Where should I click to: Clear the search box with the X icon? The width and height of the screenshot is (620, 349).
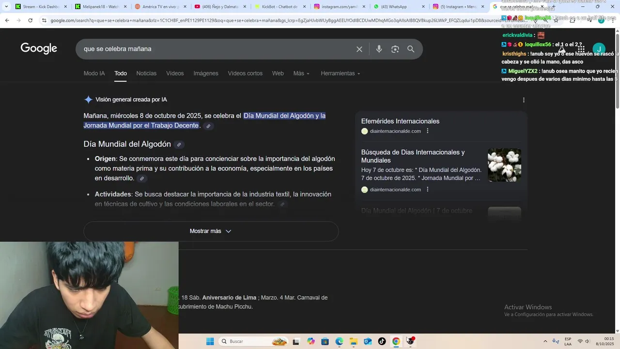tap(359, 49)
